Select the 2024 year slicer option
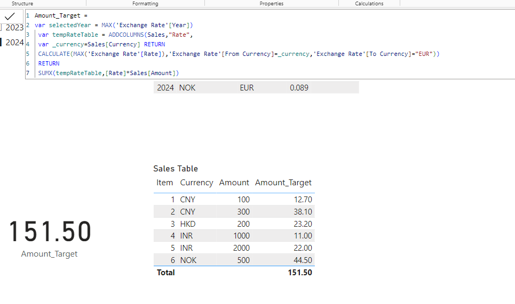 tap(14, 43)
